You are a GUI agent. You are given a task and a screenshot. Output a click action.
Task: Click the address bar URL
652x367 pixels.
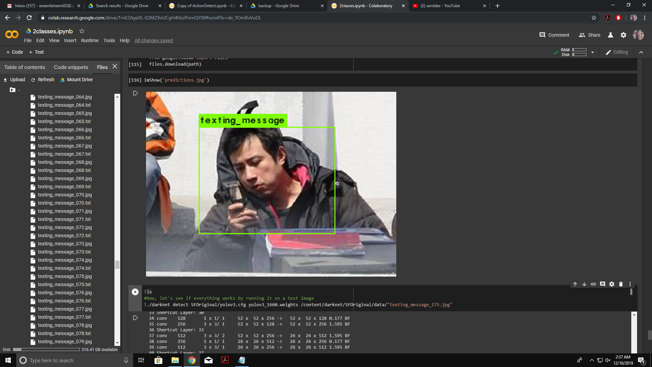(155, 18)
